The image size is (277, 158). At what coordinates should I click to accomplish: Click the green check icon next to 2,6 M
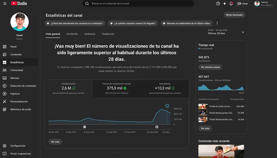[x=74, y=88]
